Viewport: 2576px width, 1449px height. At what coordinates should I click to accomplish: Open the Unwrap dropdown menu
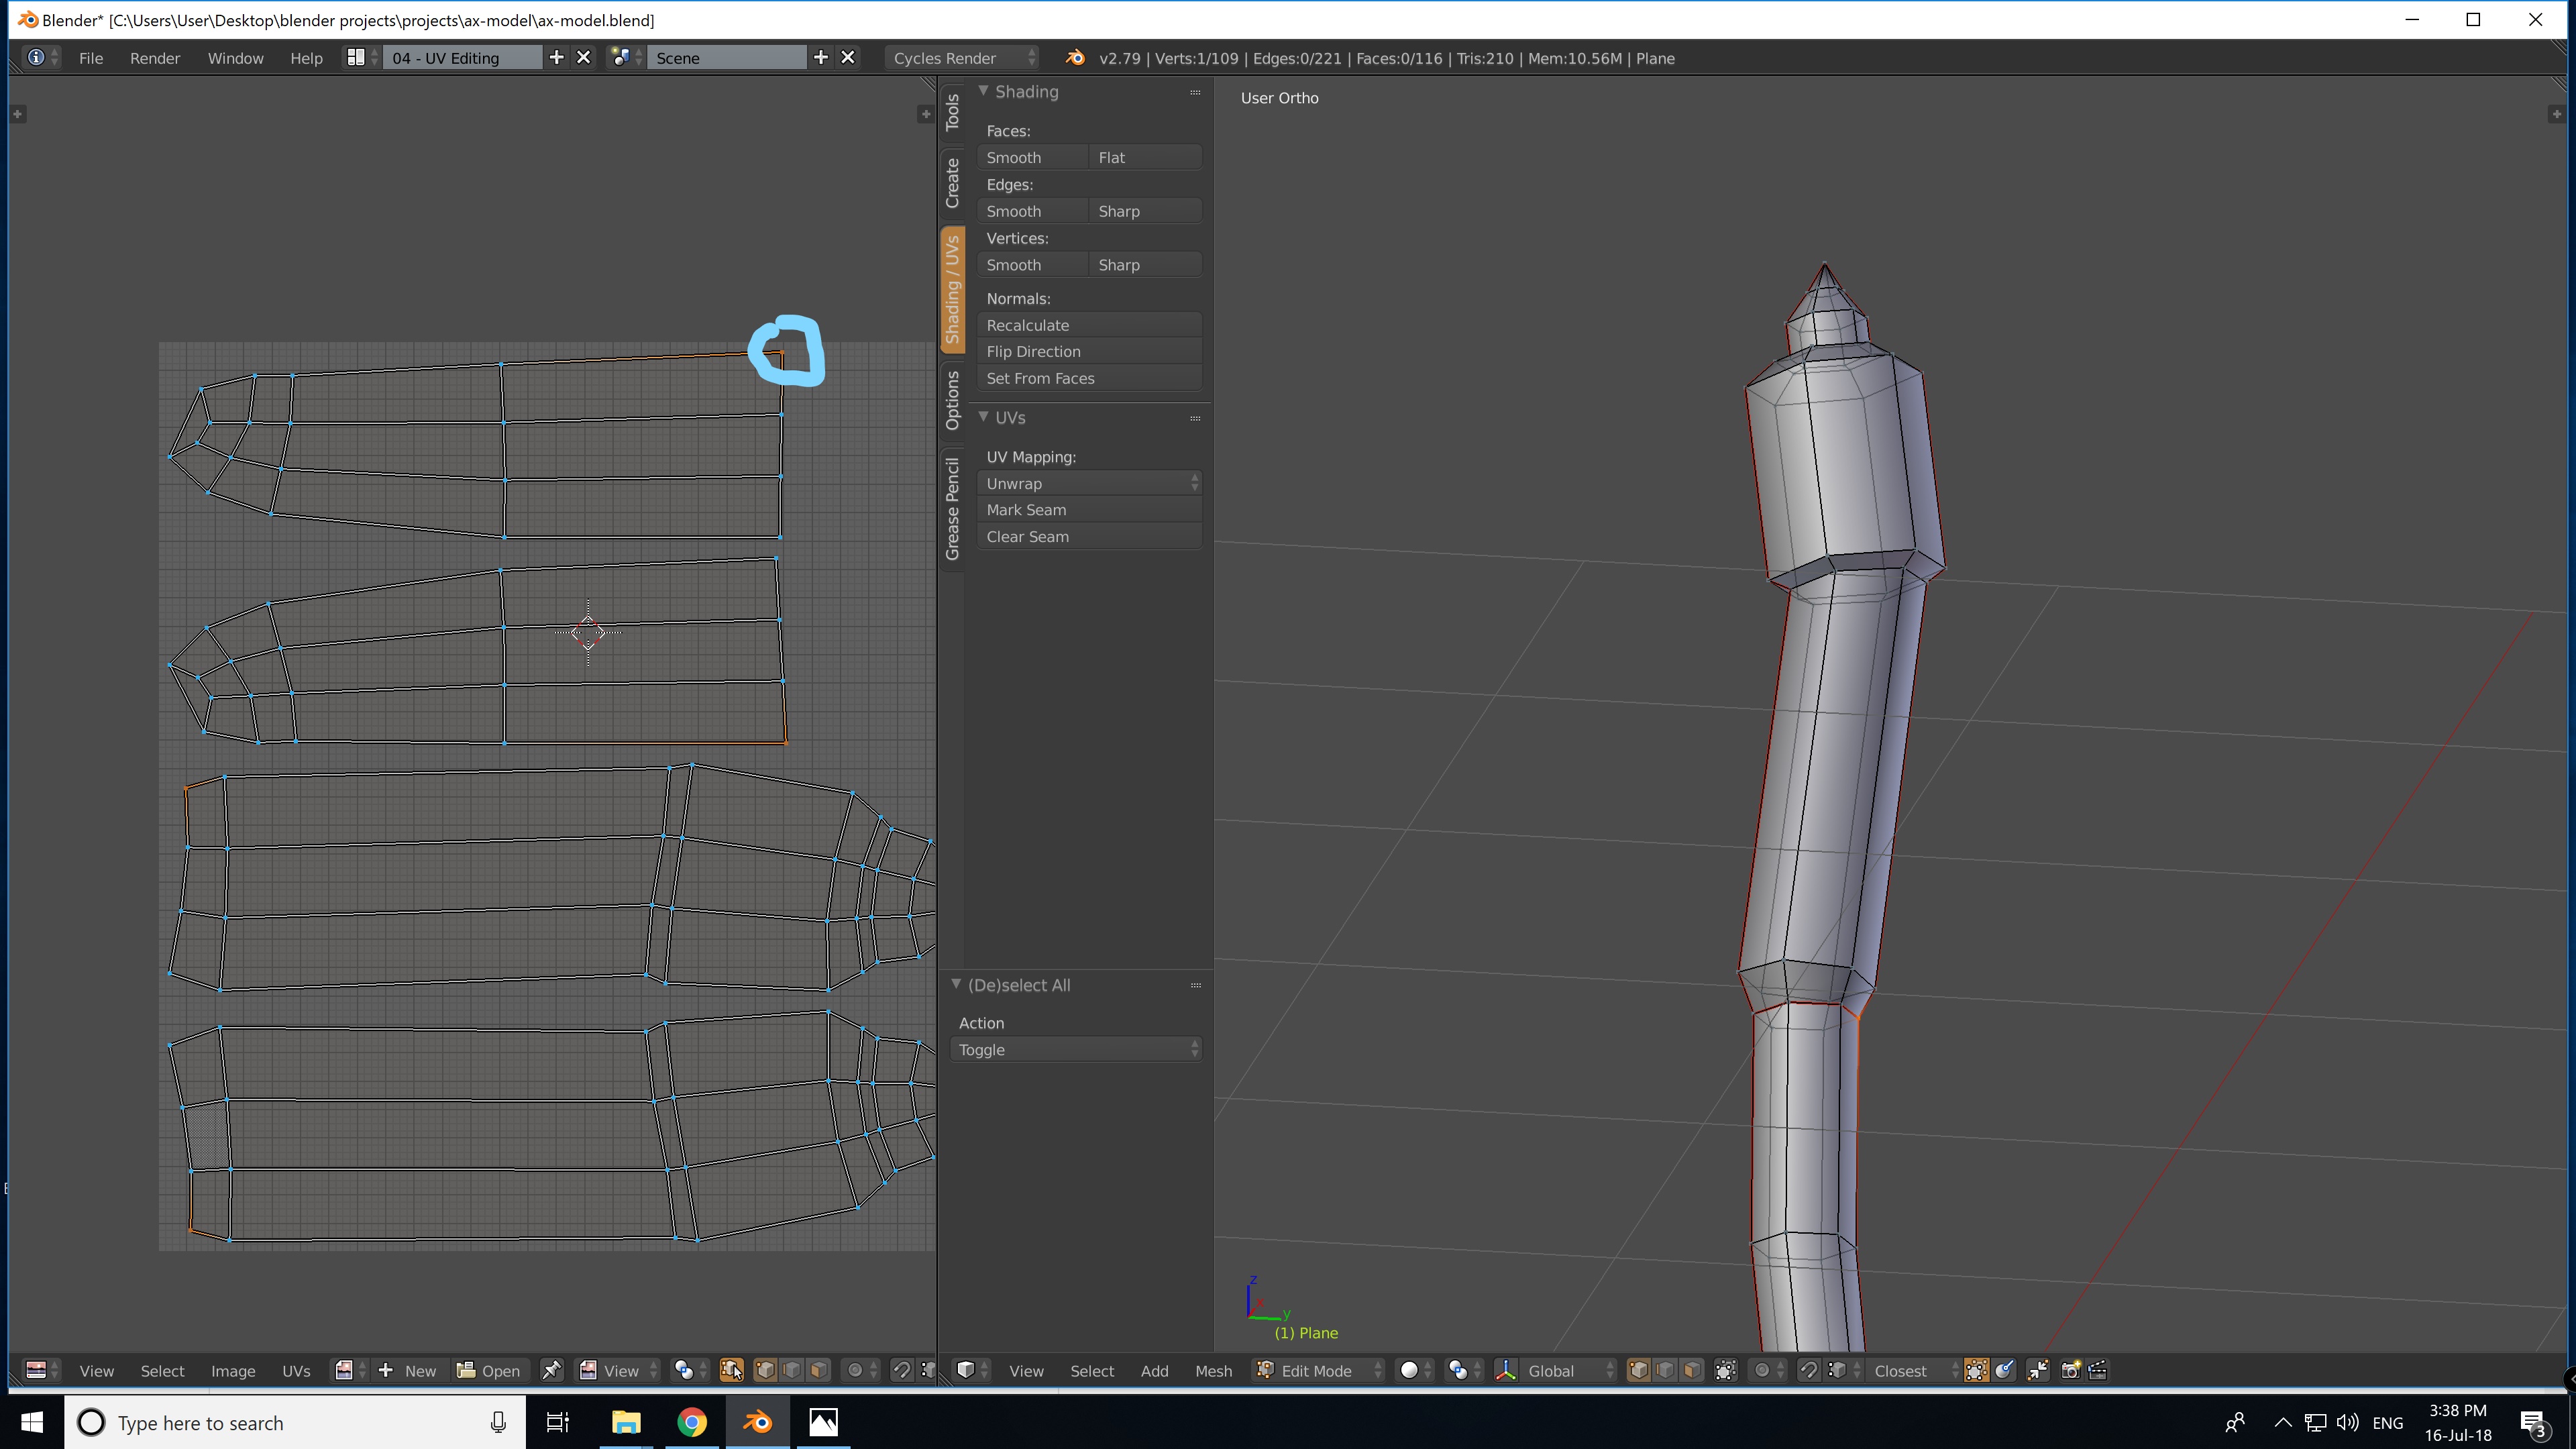coord(1089,483)
